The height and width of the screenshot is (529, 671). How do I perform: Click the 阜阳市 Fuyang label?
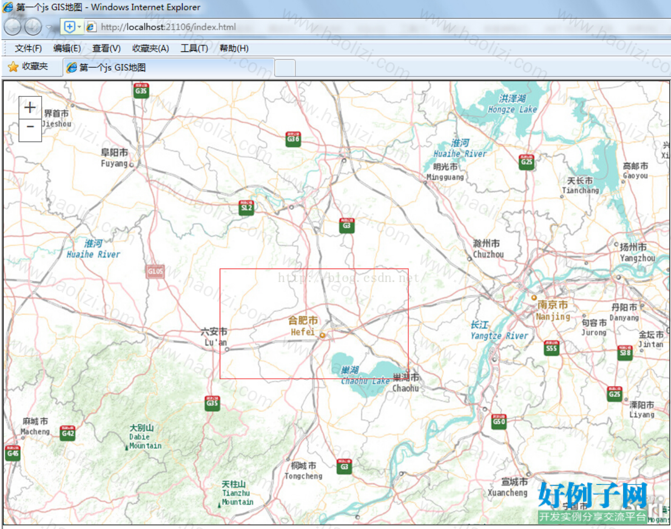pyautogui.click(x=115, y=158)
